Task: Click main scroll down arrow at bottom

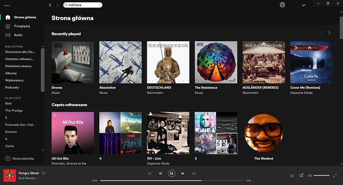Action: point(341,164)
